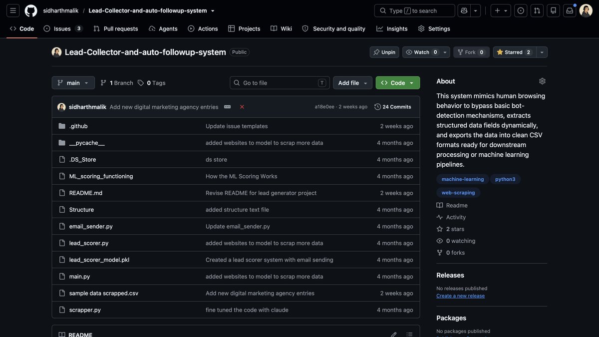The image size is (599, 337).
Task: Switch to the Issues tab
Action: click(x=63, y=28)
